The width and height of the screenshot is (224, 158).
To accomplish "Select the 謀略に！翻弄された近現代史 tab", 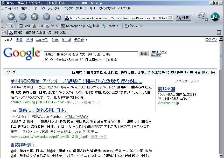I will pos(40,32).
